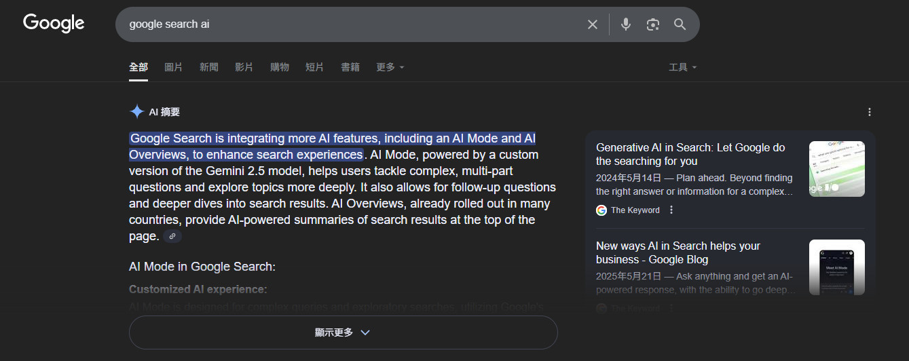
Task: Click the 2024年5月14日 article date text
Action: (x=628, y=178)
